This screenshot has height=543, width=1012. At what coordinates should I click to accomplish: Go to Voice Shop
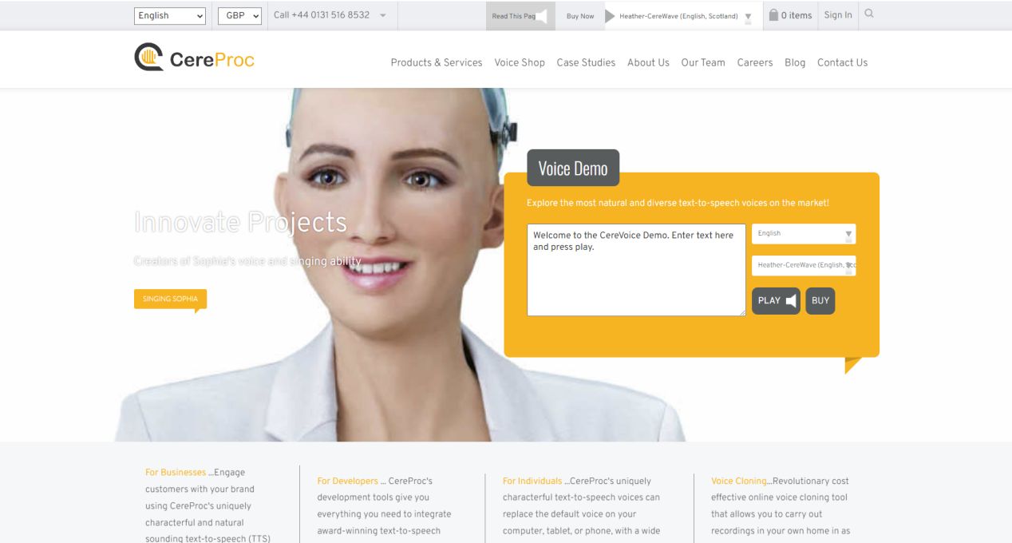[520, 62]
